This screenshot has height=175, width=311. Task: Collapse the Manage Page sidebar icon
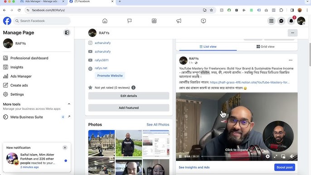[x=67, y=33]
